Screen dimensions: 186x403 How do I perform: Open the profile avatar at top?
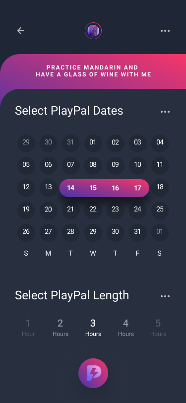pos(93,31)
